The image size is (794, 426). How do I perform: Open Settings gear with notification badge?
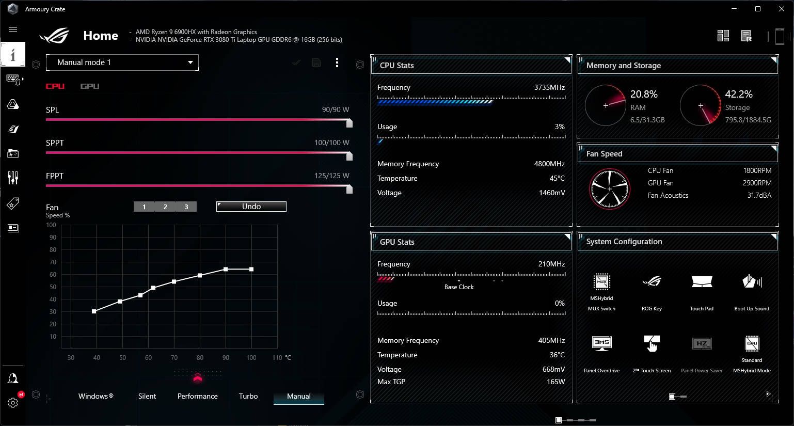(x=13, y=403)
